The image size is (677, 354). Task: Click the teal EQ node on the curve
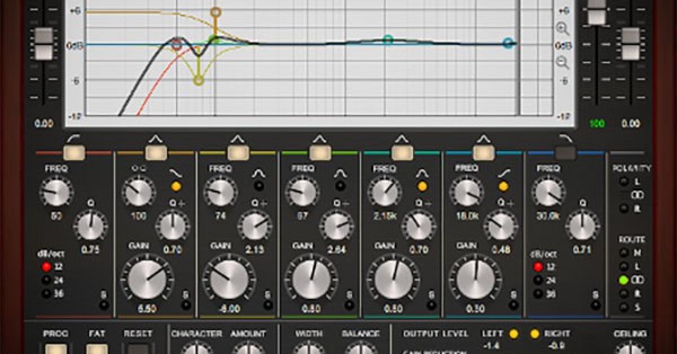point(388,39)
